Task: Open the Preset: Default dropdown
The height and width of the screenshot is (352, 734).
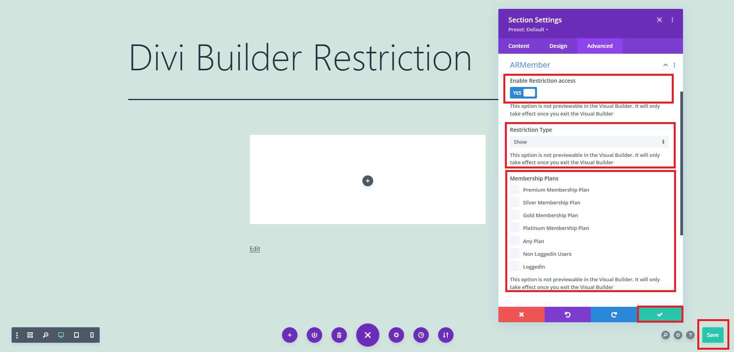Action: click(x=528, y=30)
